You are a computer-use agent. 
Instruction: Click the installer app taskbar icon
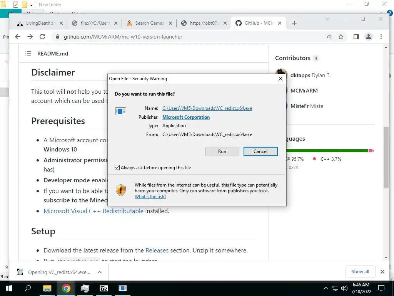click(123, 288)
